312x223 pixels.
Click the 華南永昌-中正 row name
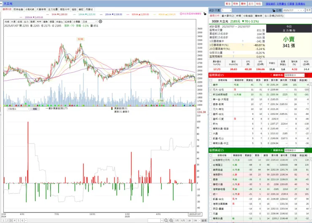[221, 143]
